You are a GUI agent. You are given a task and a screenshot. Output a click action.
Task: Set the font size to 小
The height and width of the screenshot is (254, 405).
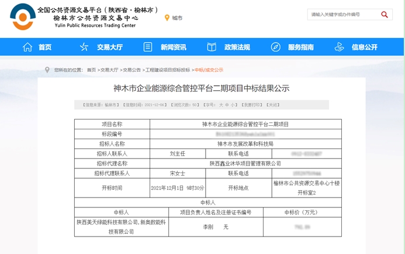tap(233, 105)
